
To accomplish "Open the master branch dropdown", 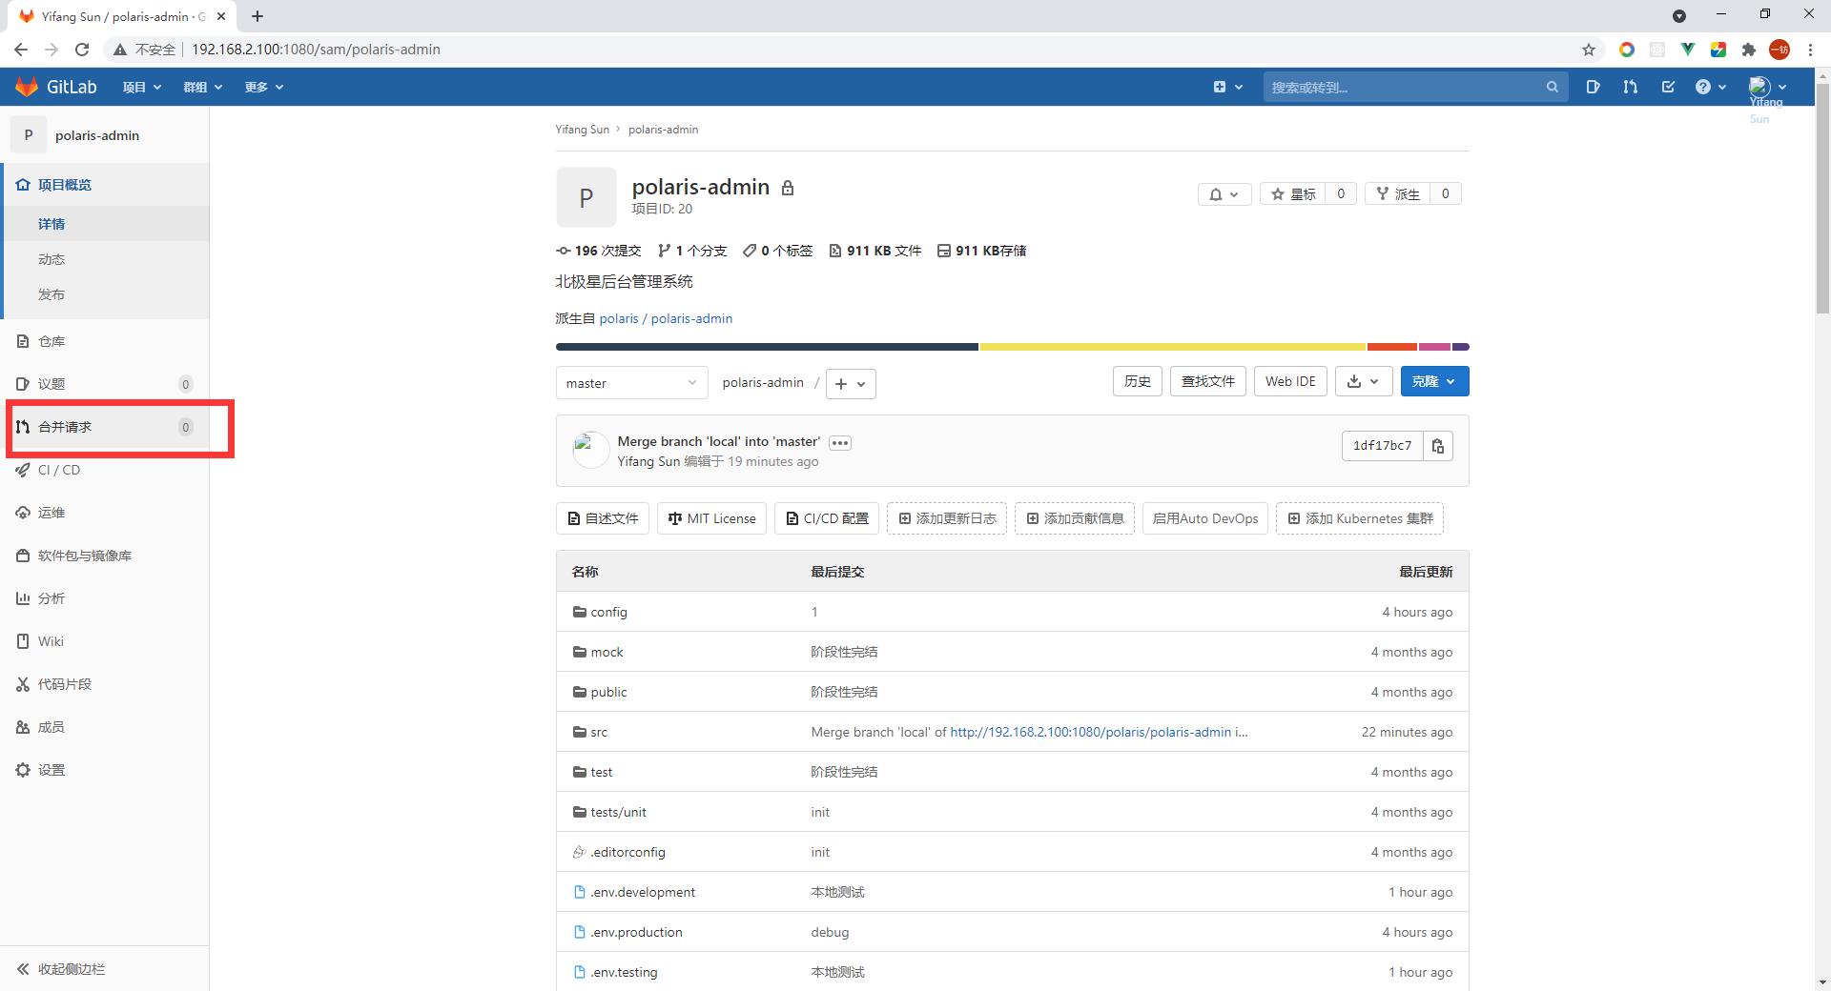I will point(631,383).
